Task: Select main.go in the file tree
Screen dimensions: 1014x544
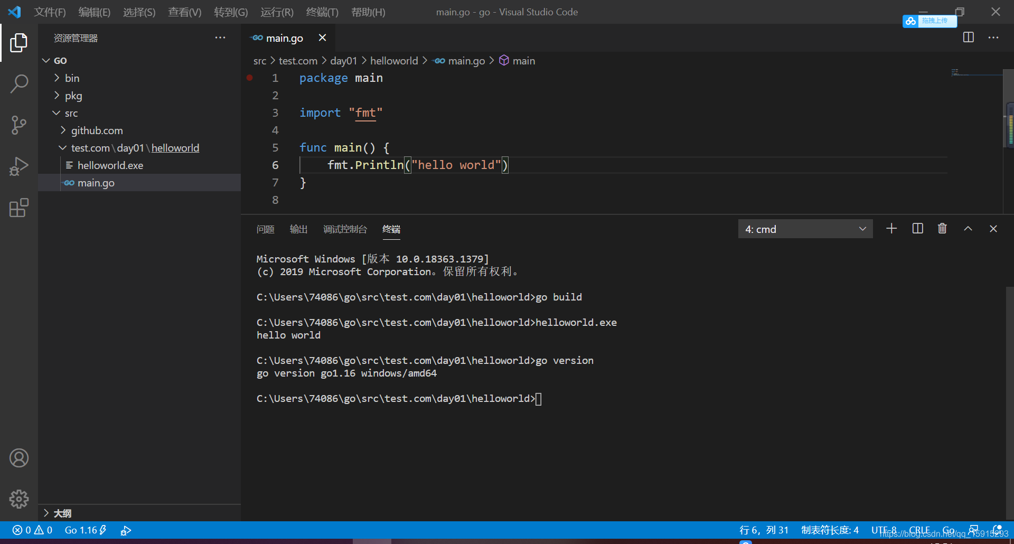Action: 139,183
